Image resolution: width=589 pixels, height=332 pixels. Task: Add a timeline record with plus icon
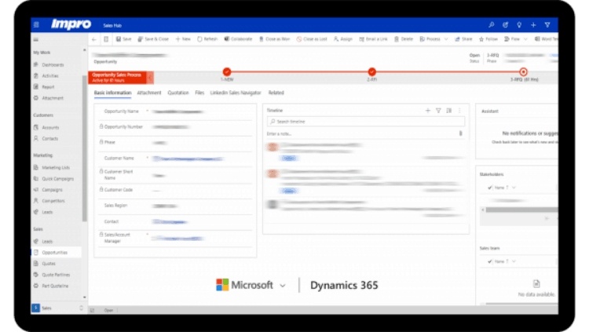coord(428,111)
